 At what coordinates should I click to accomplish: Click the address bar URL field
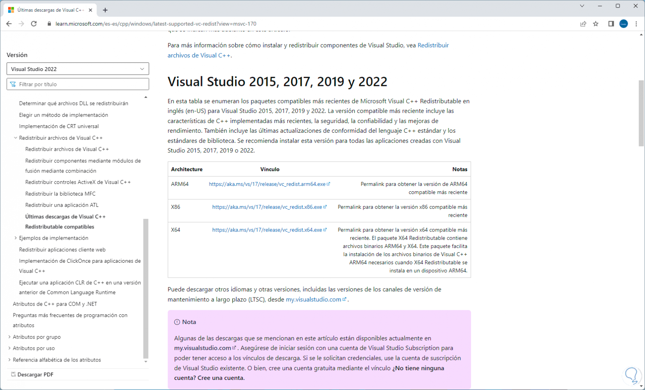click(x=156, y=24)
